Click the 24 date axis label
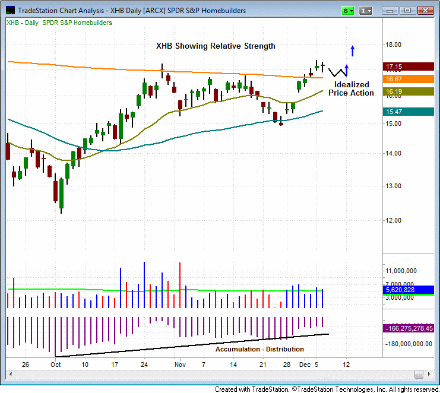Screen dimensions: 440x393 [x=144, y=365]
